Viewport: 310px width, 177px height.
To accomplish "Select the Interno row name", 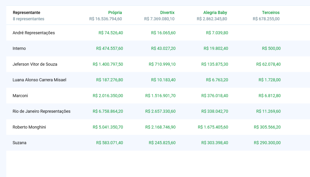I will click(19, 49).
